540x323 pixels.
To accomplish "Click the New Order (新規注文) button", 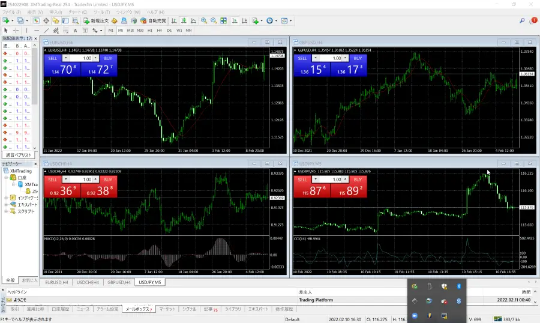I will click(95, 20).
